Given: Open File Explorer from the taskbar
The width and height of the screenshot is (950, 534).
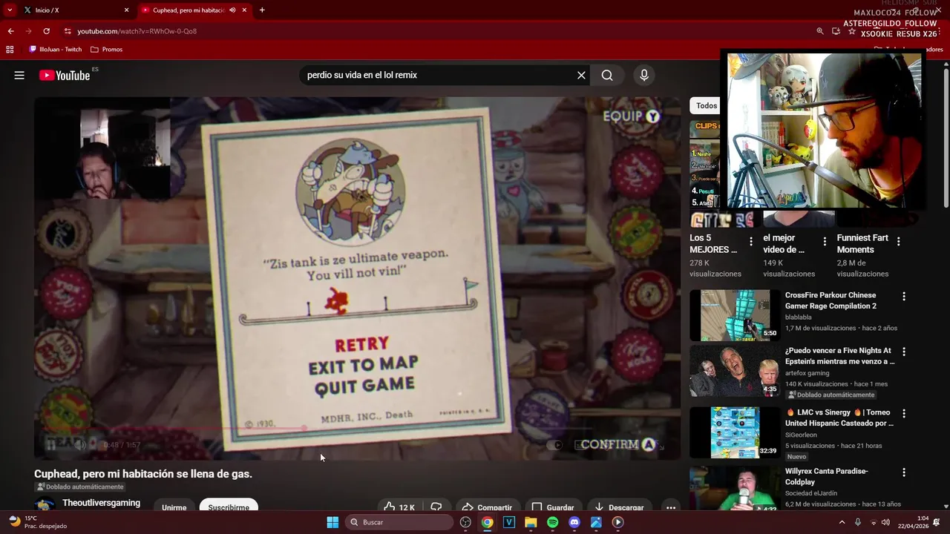Looking at the screenshot, I should 531,522.
